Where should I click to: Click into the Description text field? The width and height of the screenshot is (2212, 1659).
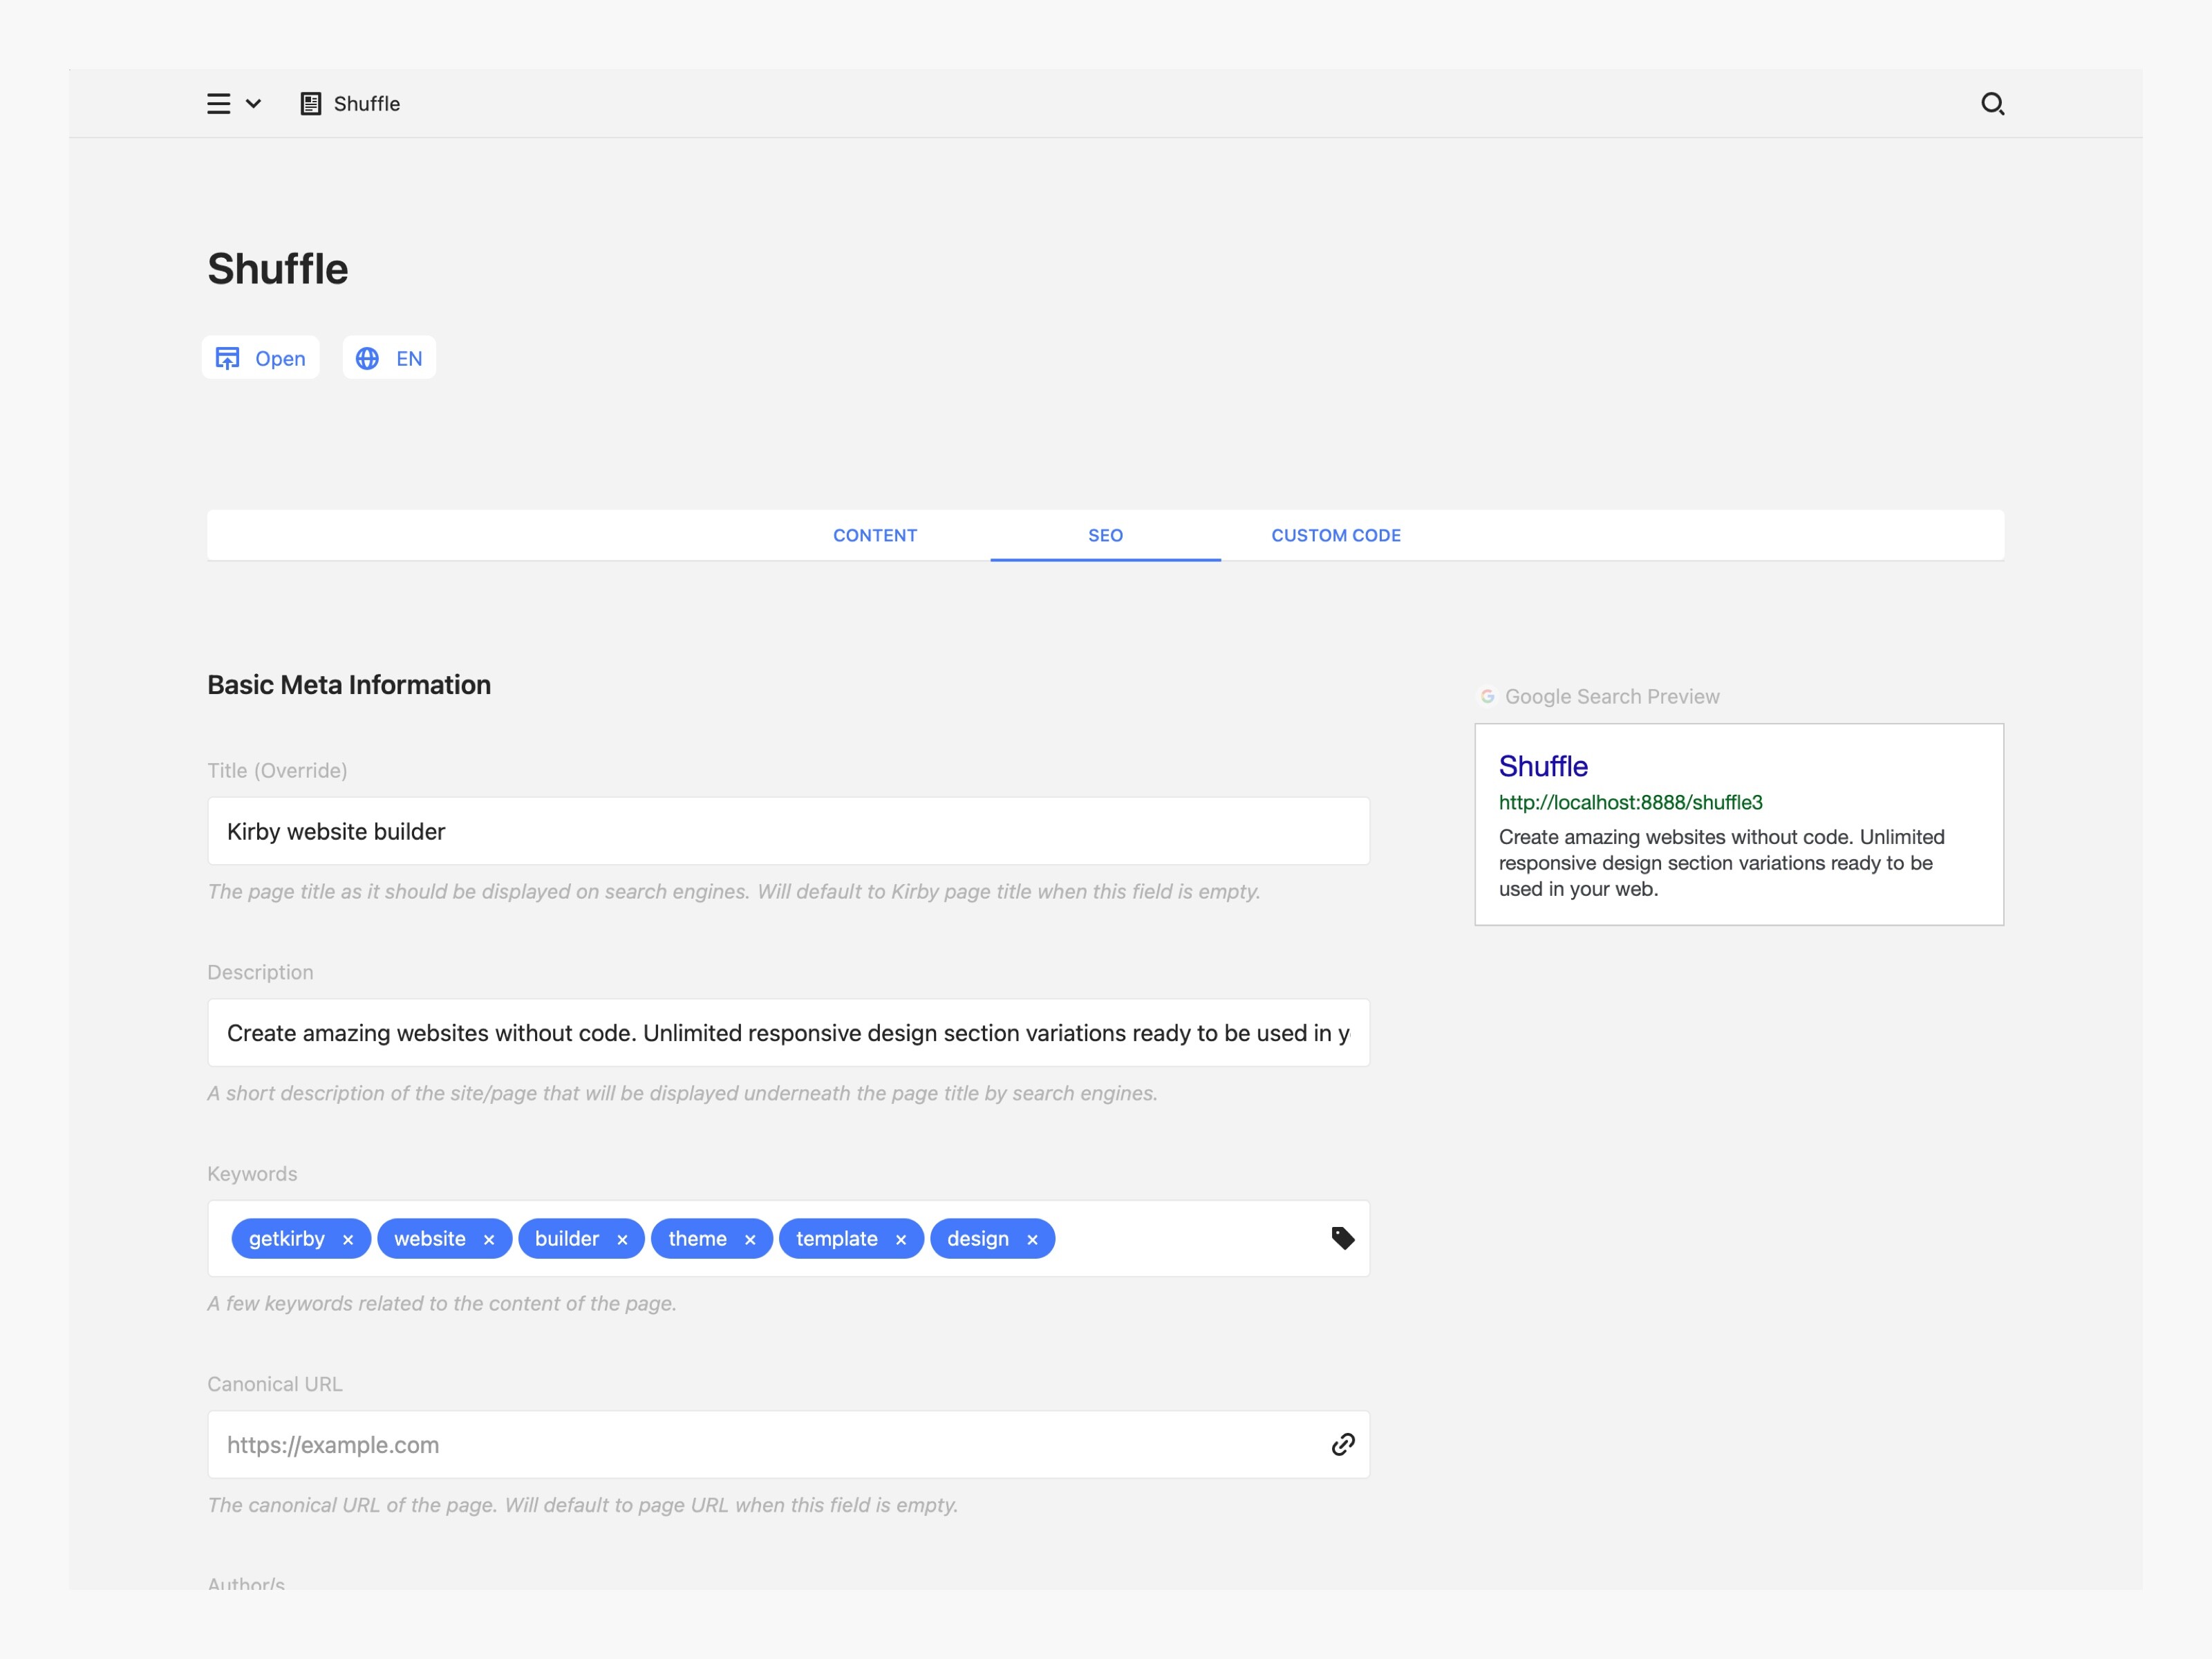(x=788, y=1033)
